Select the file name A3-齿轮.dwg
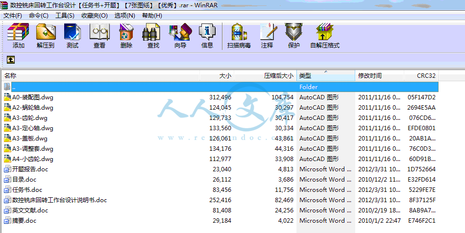 [30, 117]
